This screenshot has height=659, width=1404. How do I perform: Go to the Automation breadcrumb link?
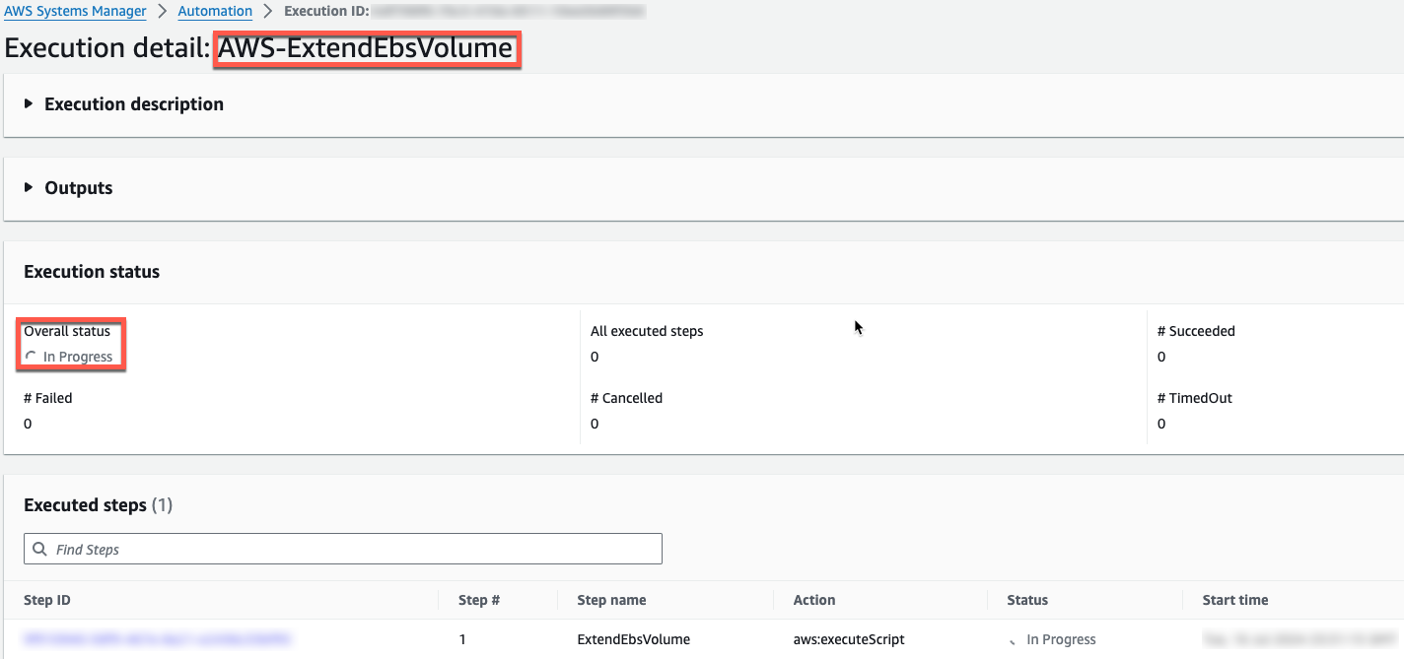point(215,12)
